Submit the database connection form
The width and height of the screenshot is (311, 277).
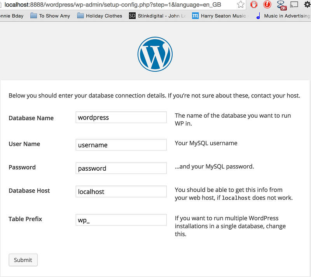tap(23, 260)
